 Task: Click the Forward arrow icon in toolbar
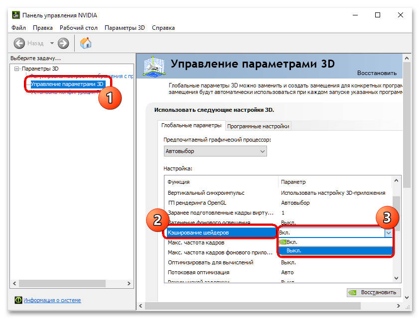(63, 43)
